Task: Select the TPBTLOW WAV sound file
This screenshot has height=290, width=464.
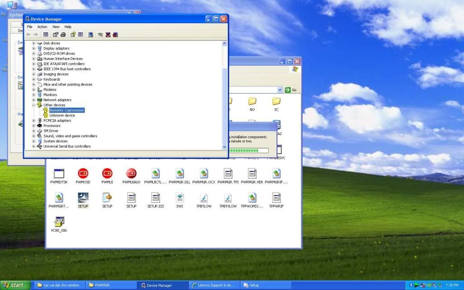Action: click(x=204, y=198)
